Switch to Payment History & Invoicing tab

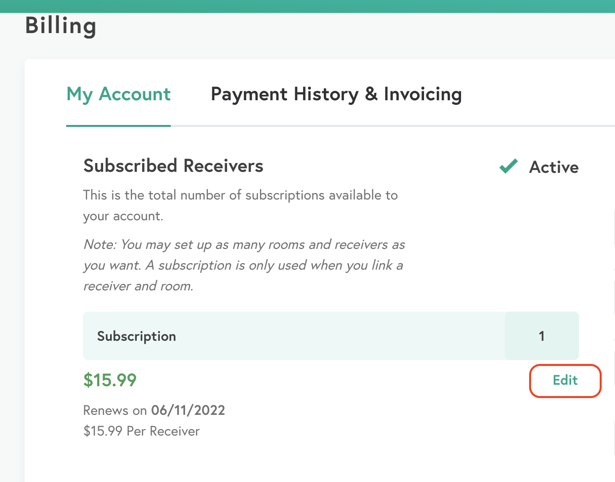[x=336, y=94]
